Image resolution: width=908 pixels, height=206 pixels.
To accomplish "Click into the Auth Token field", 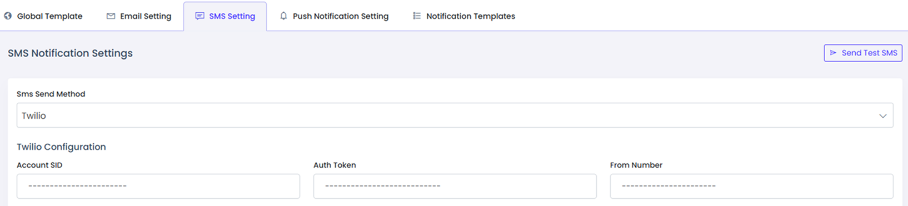I will [455, 186].
